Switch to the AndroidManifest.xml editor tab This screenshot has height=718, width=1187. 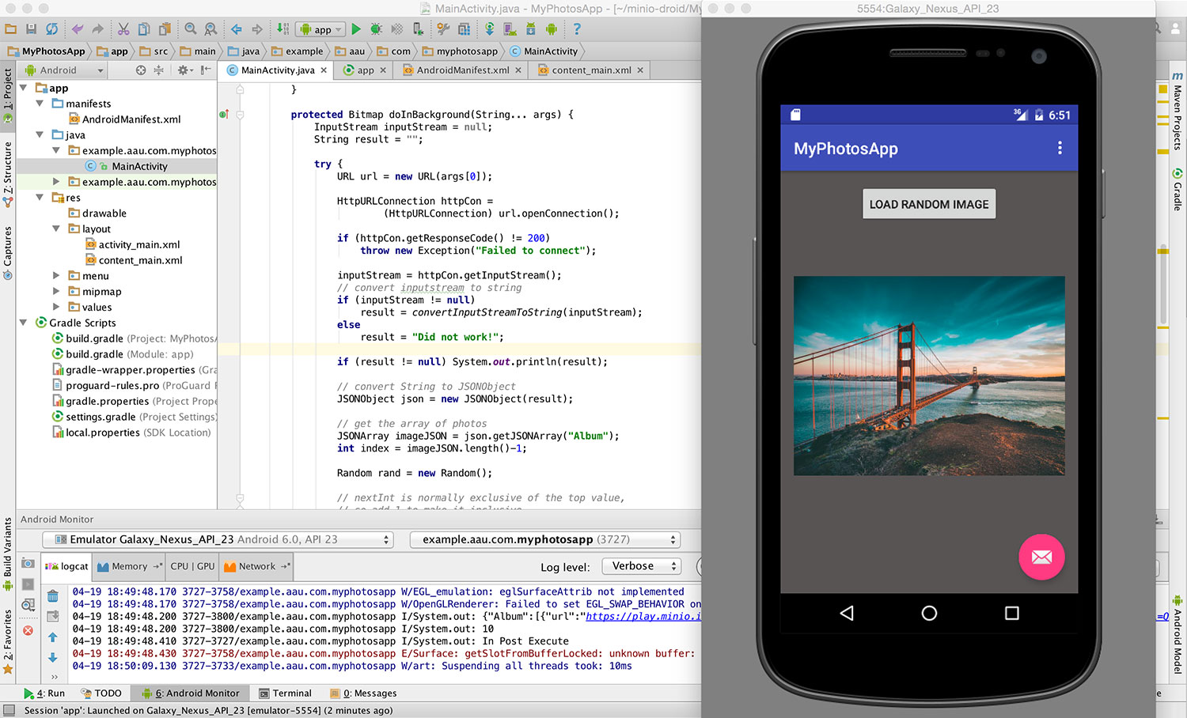click(462, 70)
